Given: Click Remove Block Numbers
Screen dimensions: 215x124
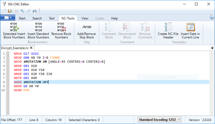Looking at the screenshot, I should pos(61,31).
